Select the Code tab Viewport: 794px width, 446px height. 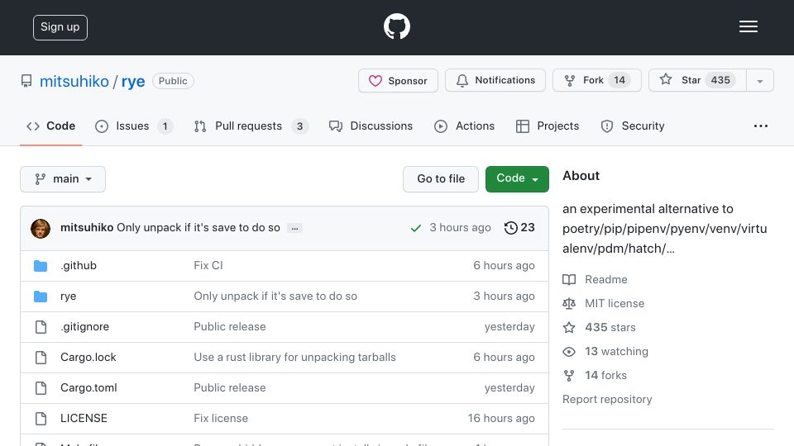(50, 126)
